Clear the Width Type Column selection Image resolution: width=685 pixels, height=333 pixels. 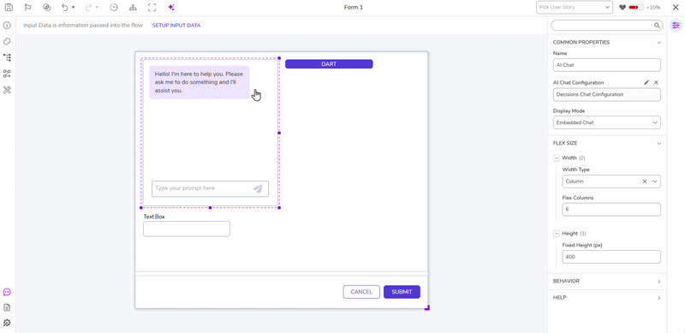coord(645,181)
